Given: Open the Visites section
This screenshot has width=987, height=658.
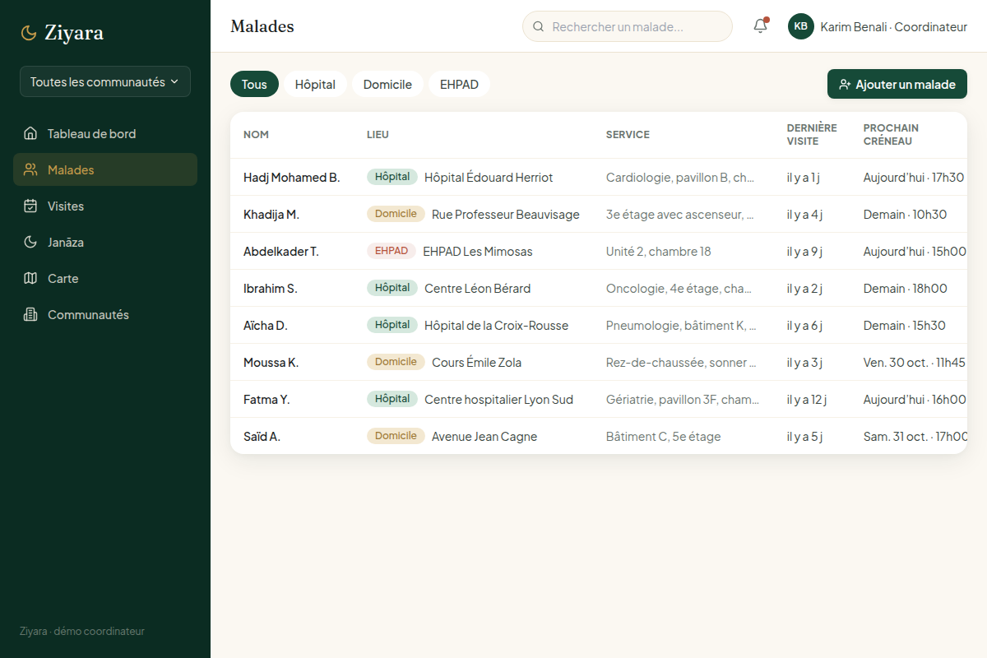Looking at the screenshot, I should click(105, 206).
